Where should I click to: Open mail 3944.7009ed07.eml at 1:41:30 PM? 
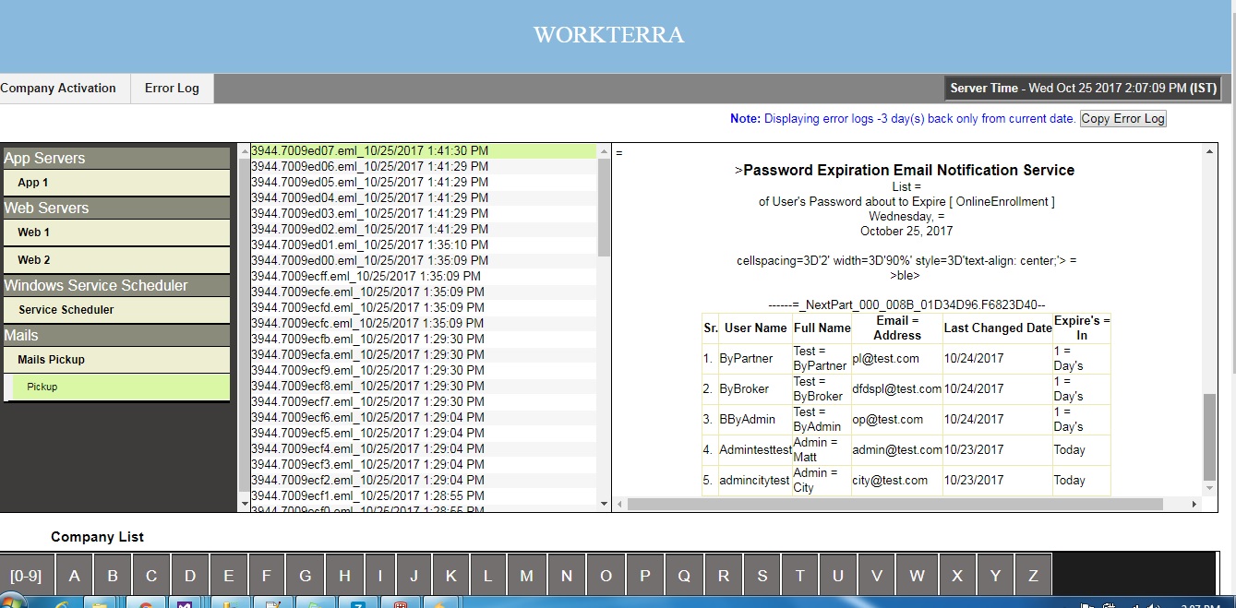424,150
